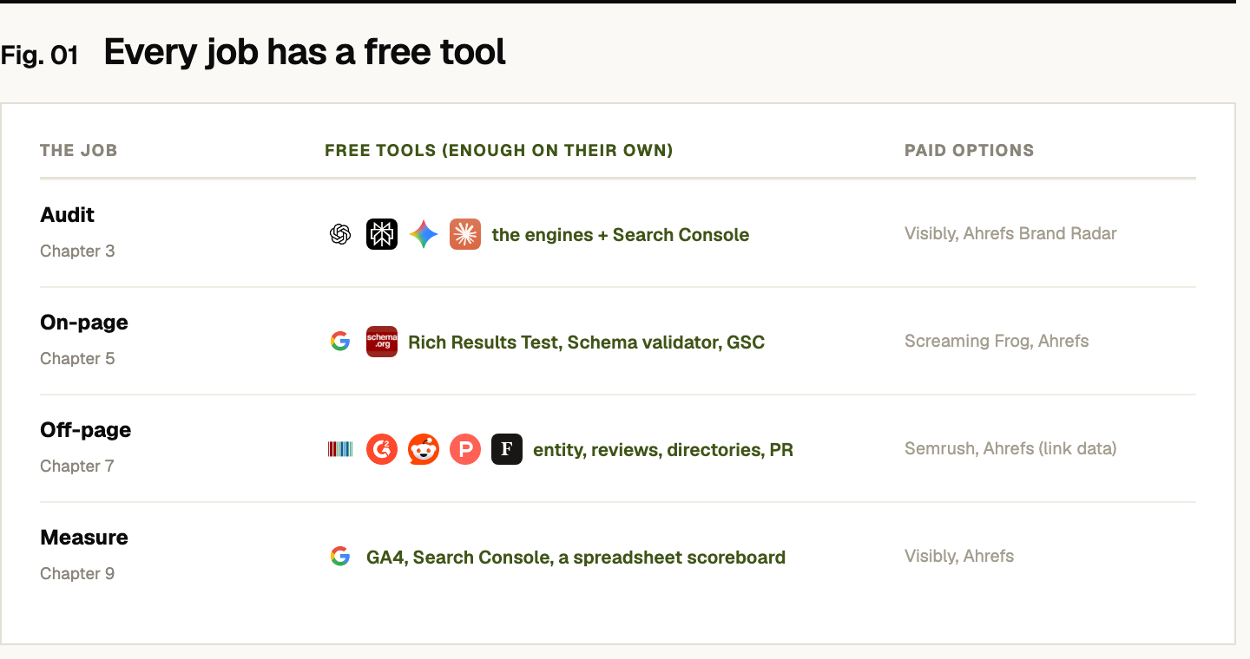Viewport: 1250px width, 659px height.
Task: Click the Perplexity icon in the Audit row
Action: 382,234
